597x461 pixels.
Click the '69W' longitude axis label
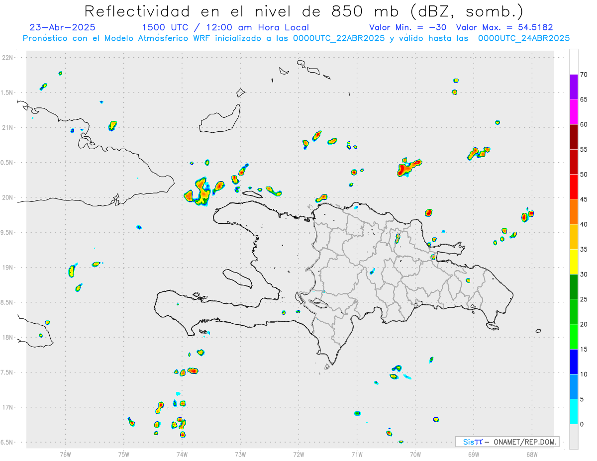[474, 454]
